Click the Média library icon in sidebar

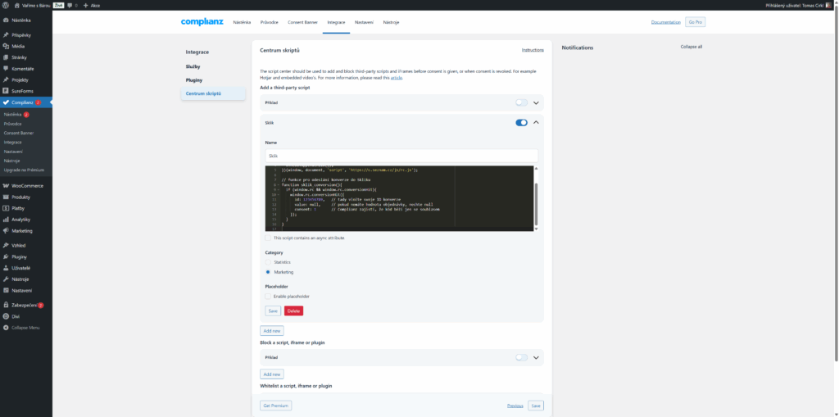coord(7,47)
